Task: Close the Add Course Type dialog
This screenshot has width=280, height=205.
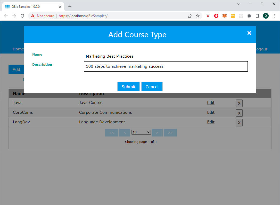Action: coord(249,33)
